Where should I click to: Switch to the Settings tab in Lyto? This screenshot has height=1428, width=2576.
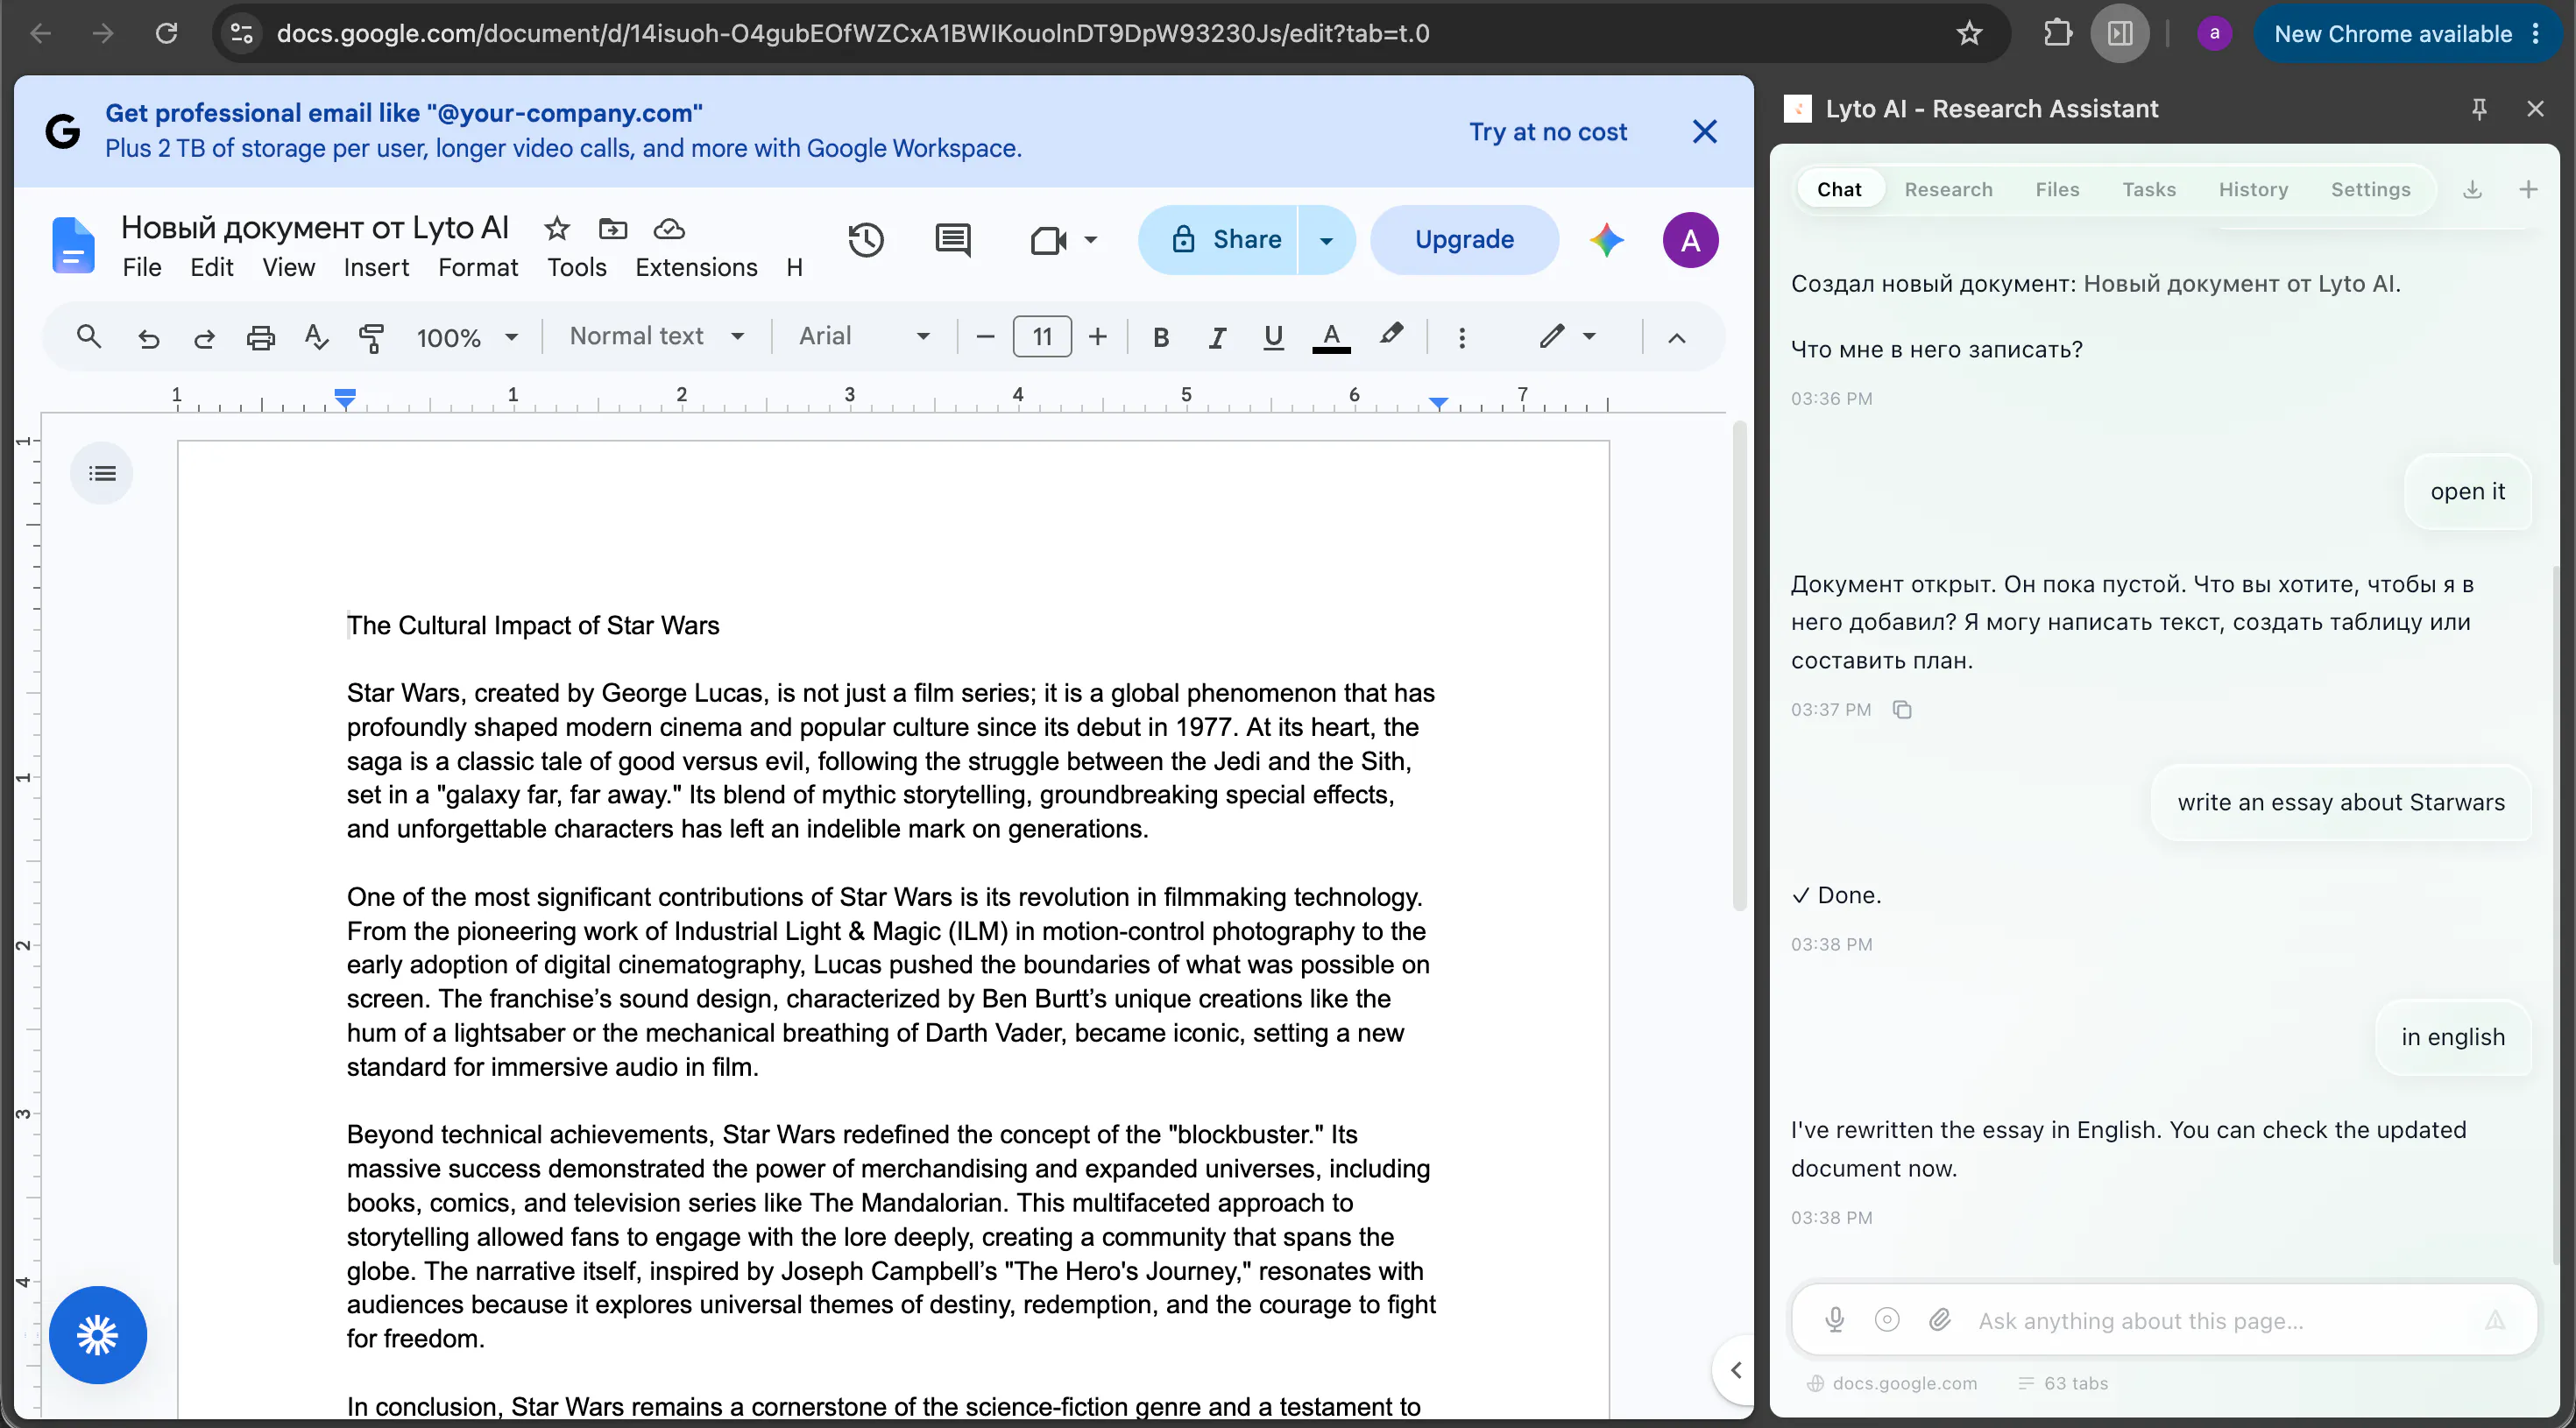point(2370,189)
